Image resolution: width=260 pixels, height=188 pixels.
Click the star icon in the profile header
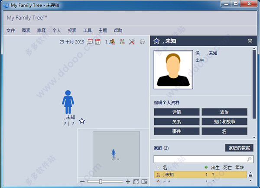click(x=156, y=41)
